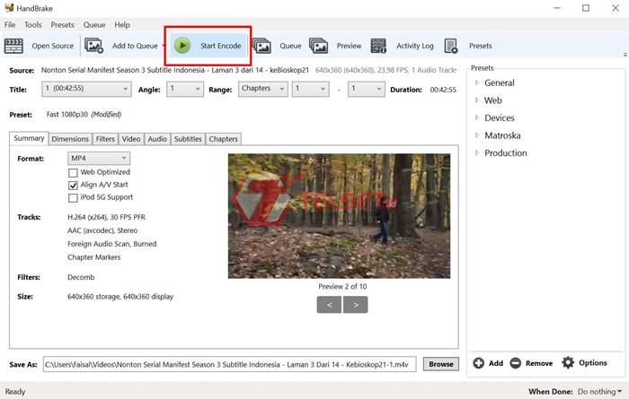The width and height of the screenshot is (629, 399).
Task: Click the Add to Queue icon
Action: click(94, 46)
